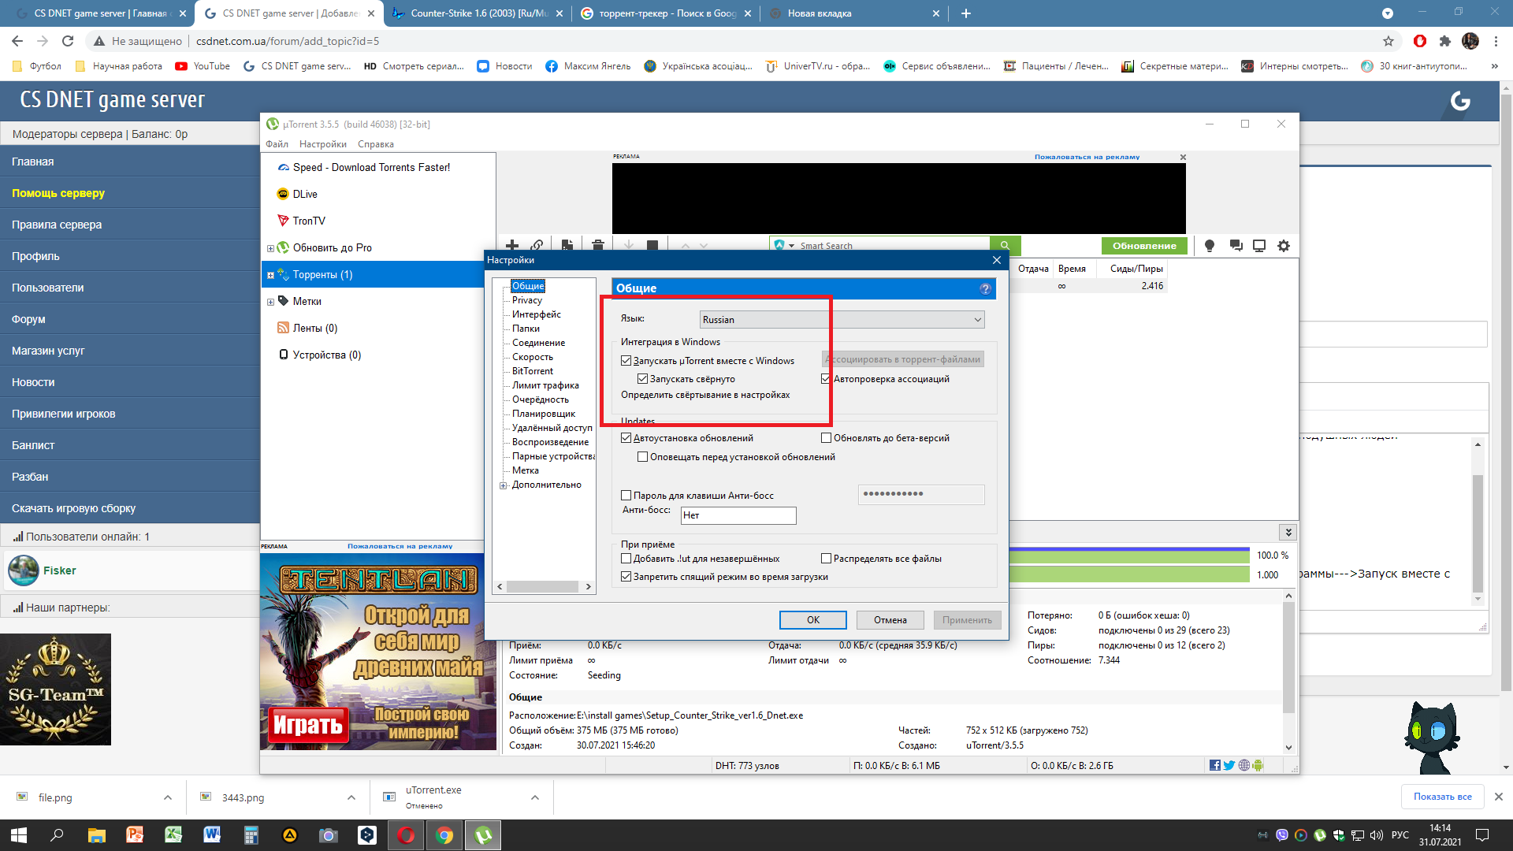The height and width of the screenshot is (851, 1513).
Task: Click the green 100.0 % progress bar
Action: (1131, 556)
